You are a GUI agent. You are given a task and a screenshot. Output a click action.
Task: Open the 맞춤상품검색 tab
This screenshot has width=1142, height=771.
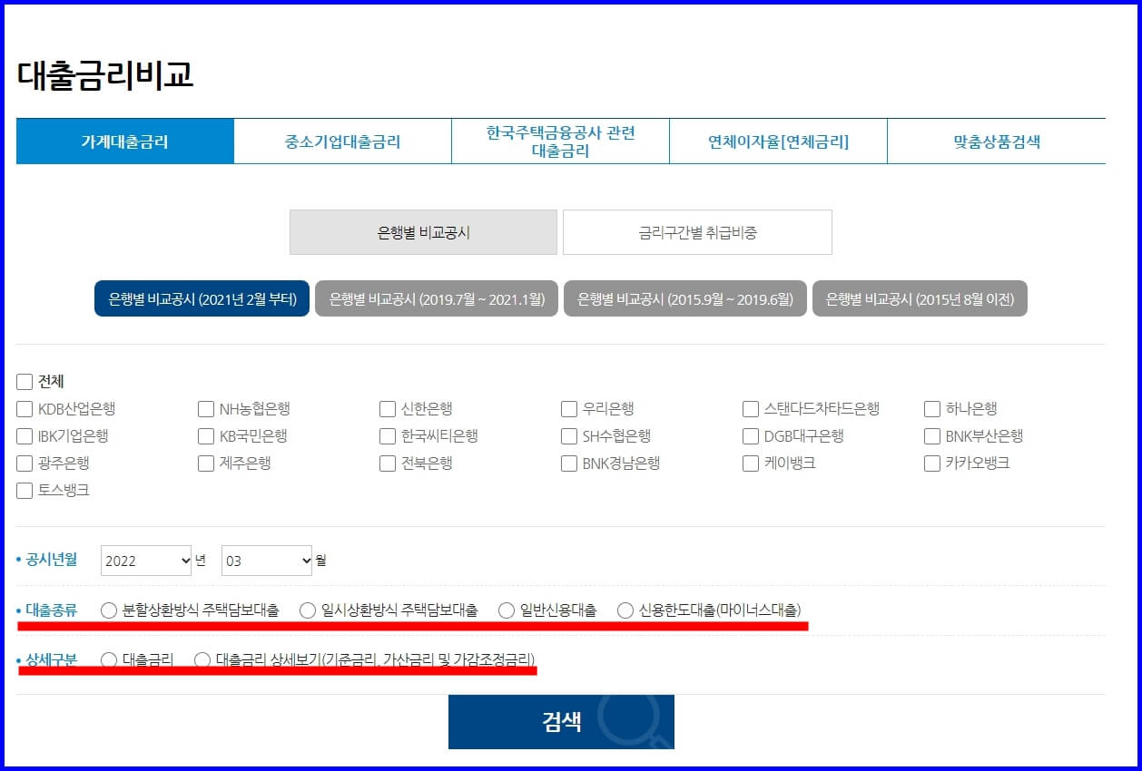pos(996,141)
